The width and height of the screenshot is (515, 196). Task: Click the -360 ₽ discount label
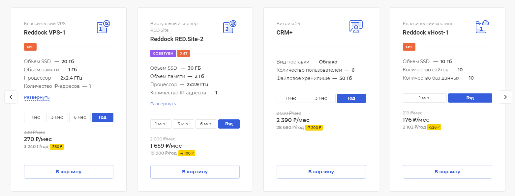(x=57, y=147)
